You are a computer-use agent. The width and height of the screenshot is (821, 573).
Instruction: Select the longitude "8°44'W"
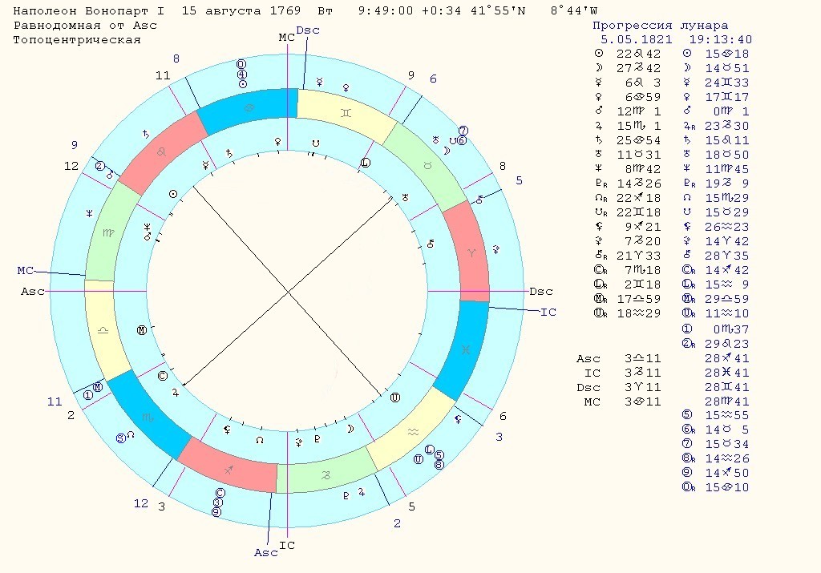pos(574,11)
